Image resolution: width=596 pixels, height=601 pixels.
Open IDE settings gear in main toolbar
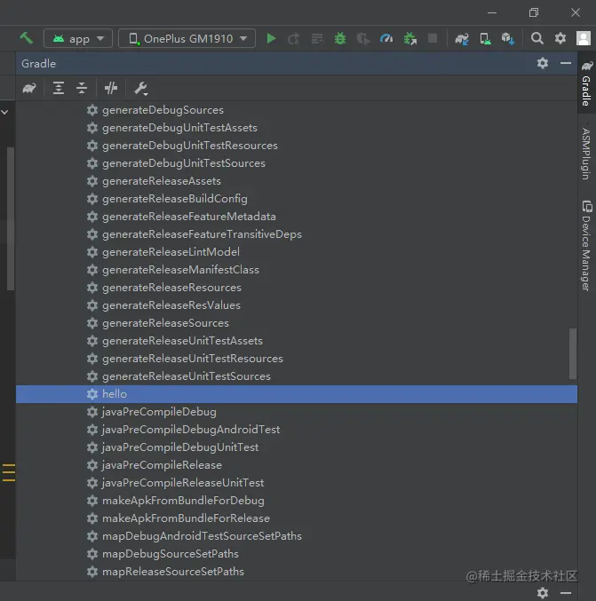(560, 38)
